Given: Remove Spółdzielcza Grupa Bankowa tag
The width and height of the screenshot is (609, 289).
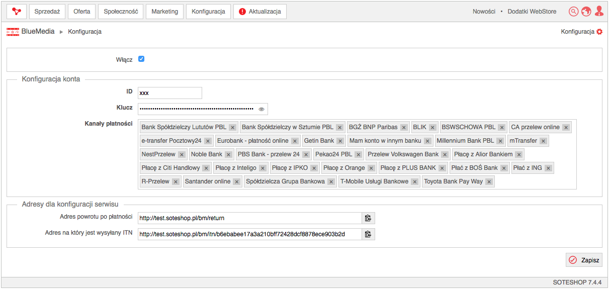Looking at the screenshot, I should [331, 182].
